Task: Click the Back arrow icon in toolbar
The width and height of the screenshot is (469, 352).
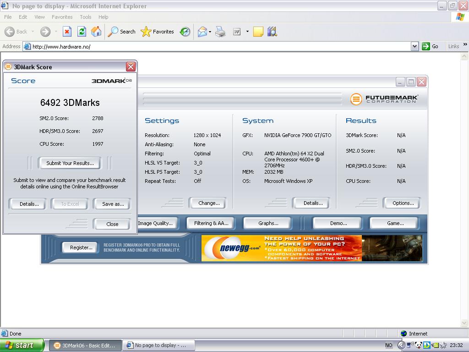Action: pos(10,32)
